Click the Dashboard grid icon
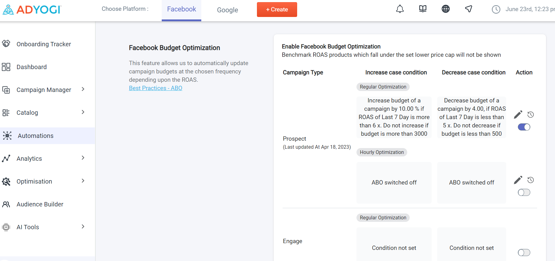Viewport: 555px width, 261px height. pos(6,67)
